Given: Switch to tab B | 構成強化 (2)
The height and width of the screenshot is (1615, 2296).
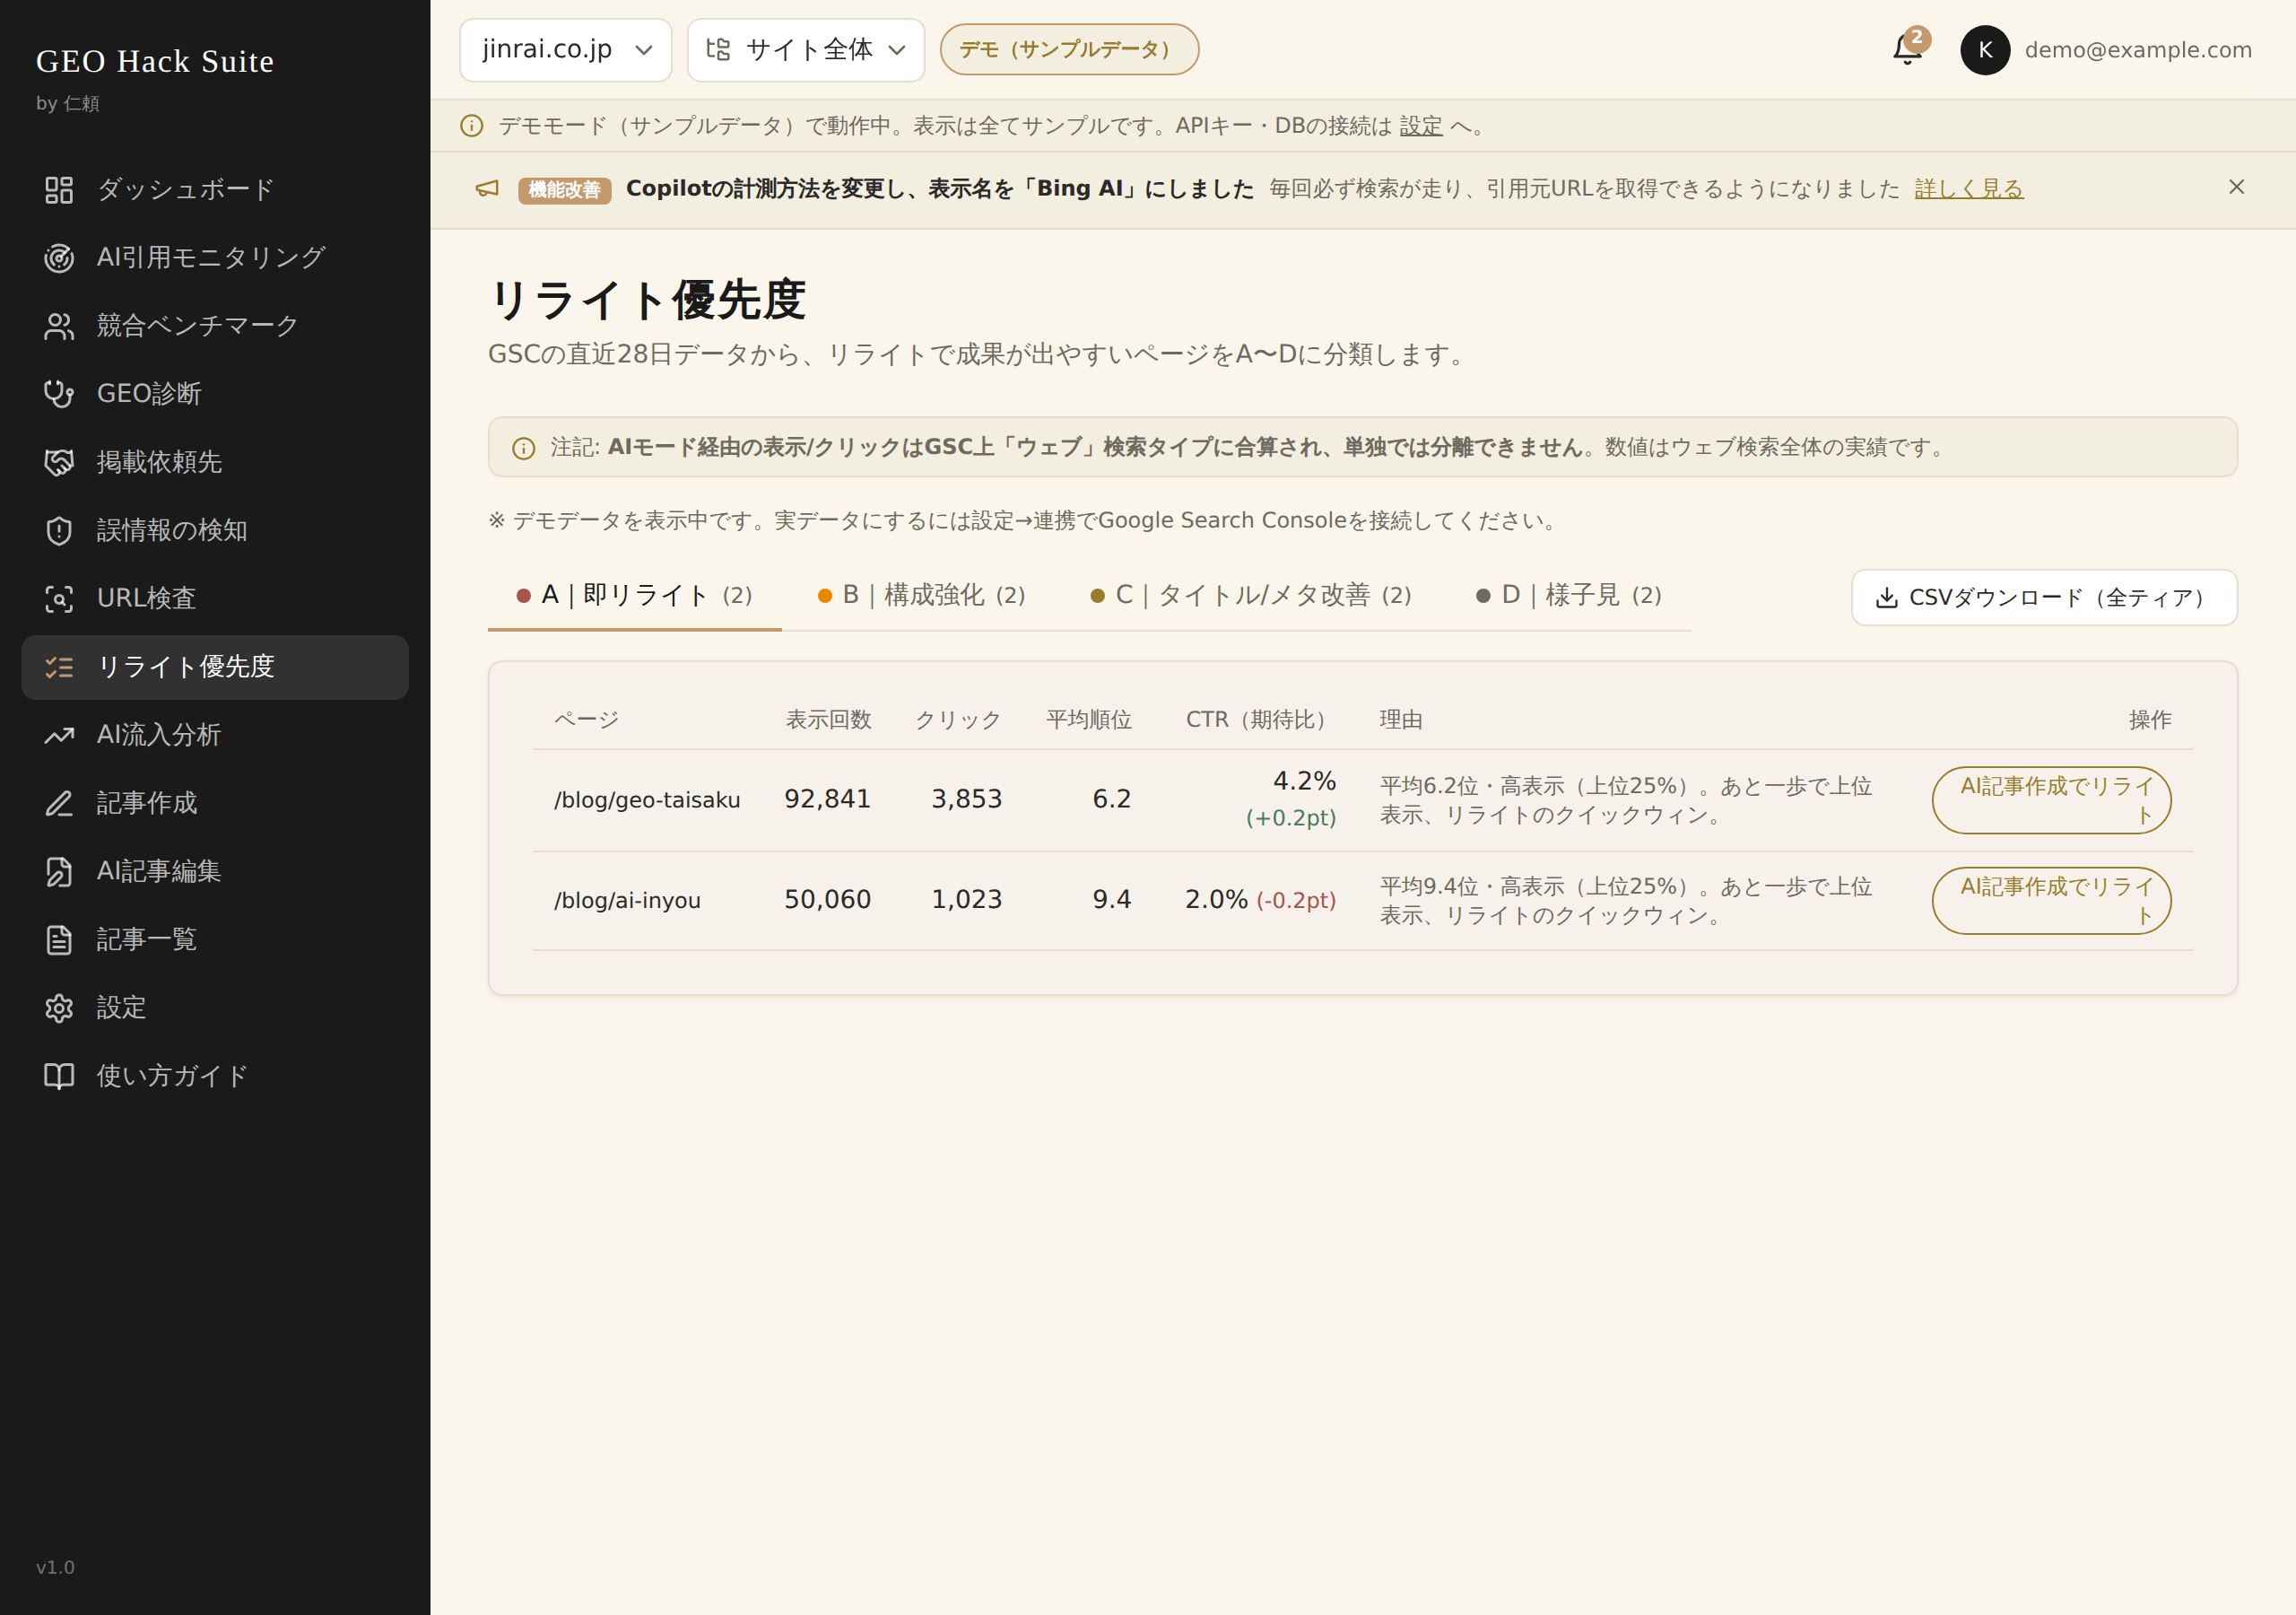Looking at the screenshot, I should (x=922, y=597).
